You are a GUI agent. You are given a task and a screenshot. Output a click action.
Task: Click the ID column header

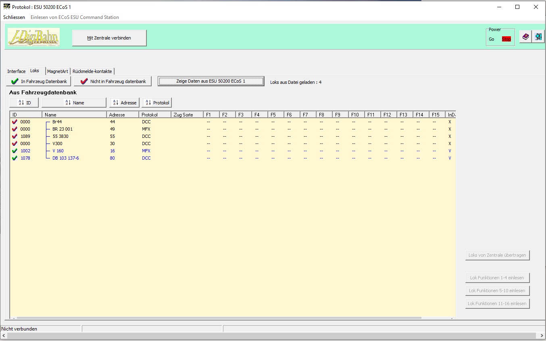coord(26,115)
